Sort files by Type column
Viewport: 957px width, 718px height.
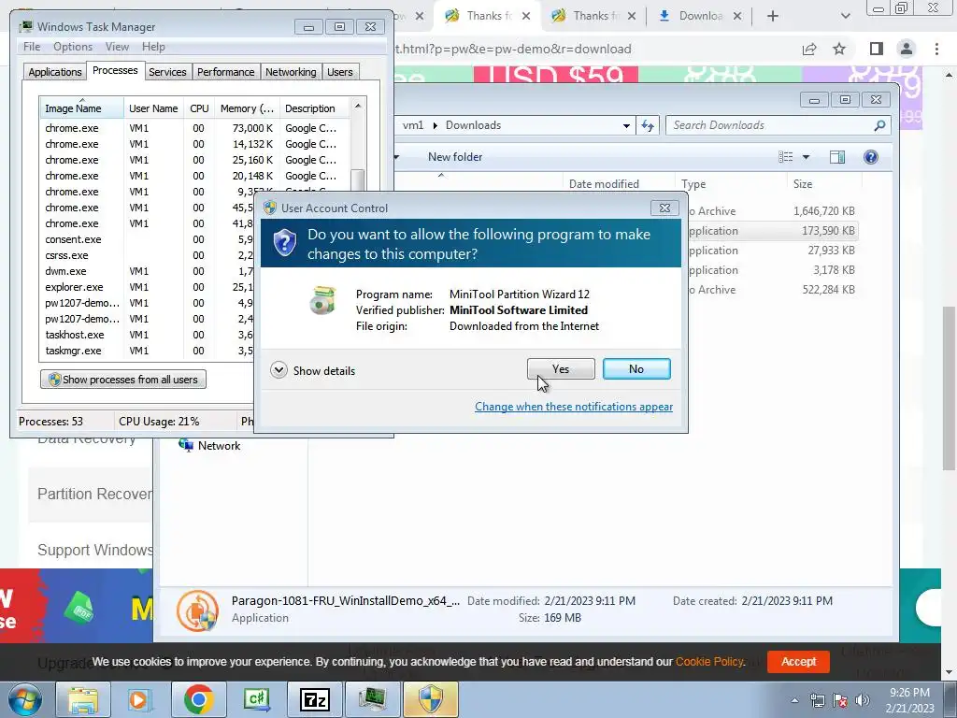tap(730, 184)
